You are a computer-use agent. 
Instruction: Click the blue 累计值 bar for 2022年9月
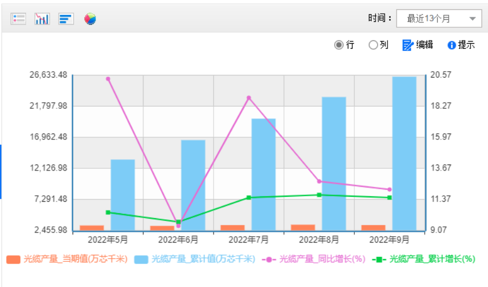pos(404,153)
